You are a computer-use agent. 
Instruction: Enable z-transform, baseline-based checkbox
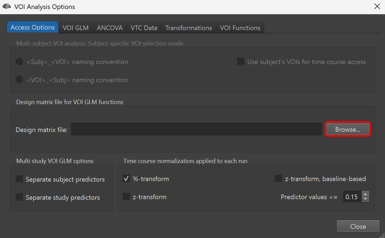click(x=278, y=179)
